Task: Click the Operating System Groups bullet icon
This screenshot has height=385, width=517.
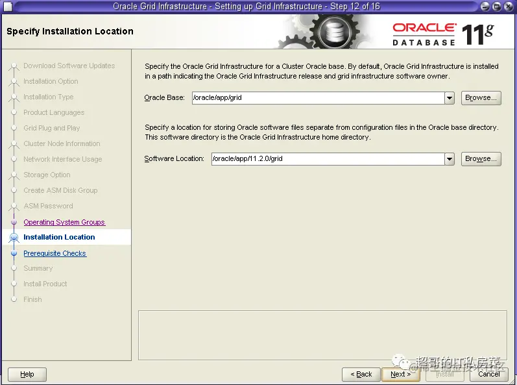Action: (14, 222)
